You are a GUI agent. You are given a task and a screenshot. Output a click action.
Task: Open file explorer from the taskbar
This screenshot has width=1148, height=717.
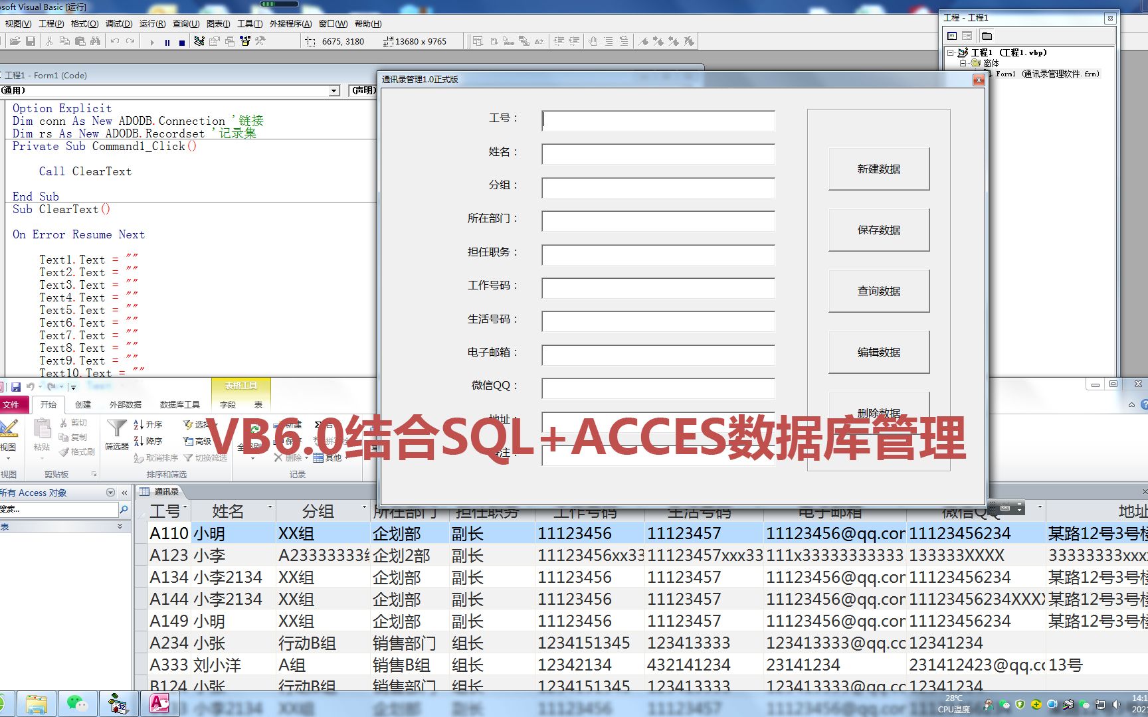pyautogui.click(x=37, y=703)
